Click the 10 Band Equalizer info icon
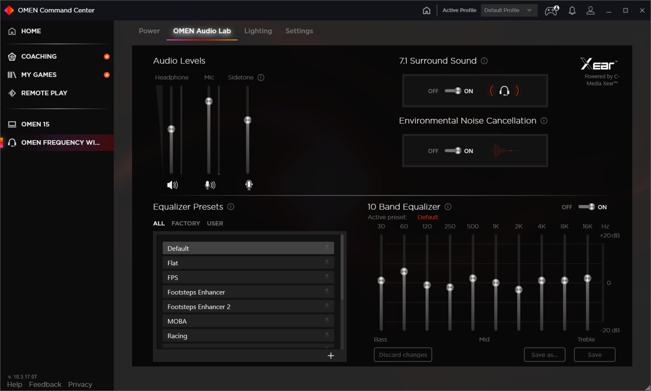The image size is (651, 391). 448,206
